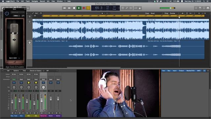Click the global tracks button beside ruler

click(30, 17)
